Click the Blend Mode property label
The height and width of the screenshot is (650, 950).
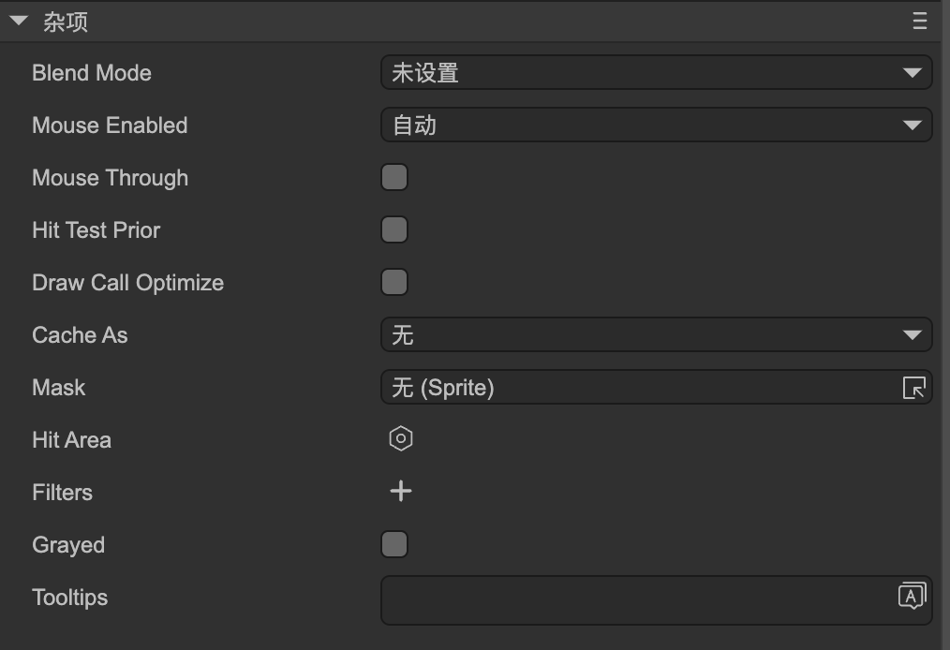coord(92,73)
